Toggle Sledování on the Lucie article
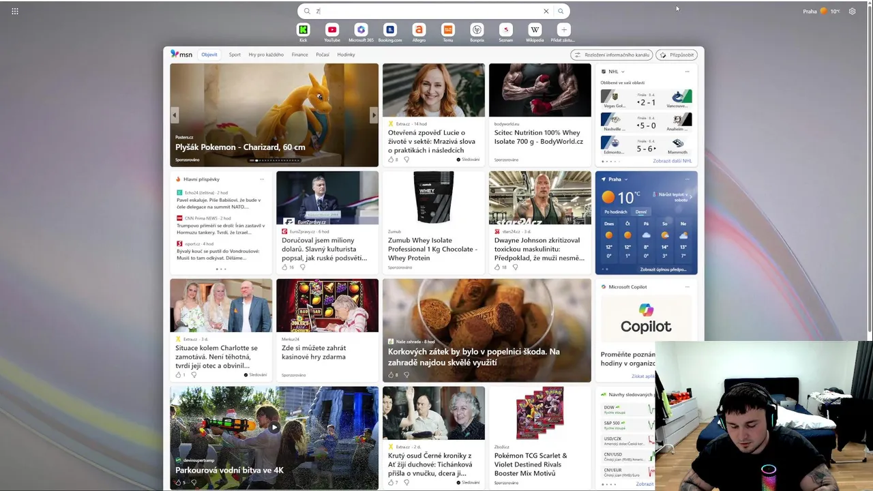 click(468, 160)
